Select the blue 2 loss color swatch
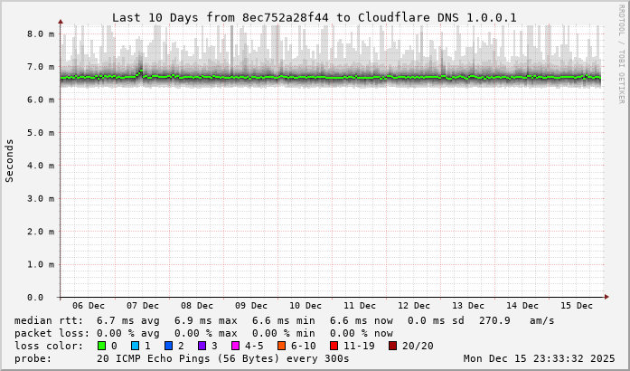 (x=169, y=346)
